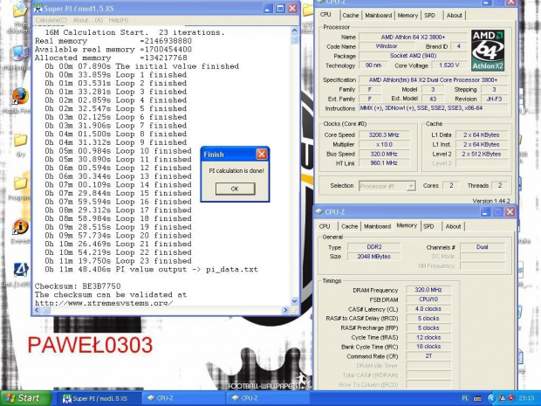Select CPU tab in upper CPU-Z window
The height and width of the screenshot is (406, 541).
(x=325, y=15)
